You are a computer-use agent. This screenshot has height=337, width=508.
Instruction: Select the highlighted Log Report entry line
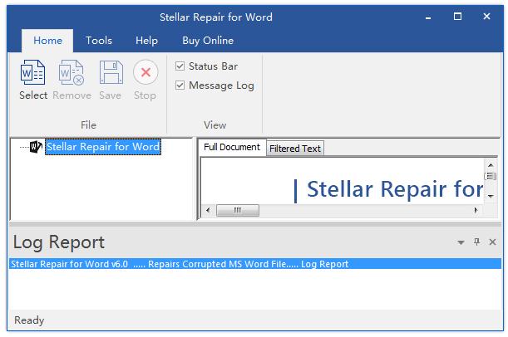click(255, 264)
